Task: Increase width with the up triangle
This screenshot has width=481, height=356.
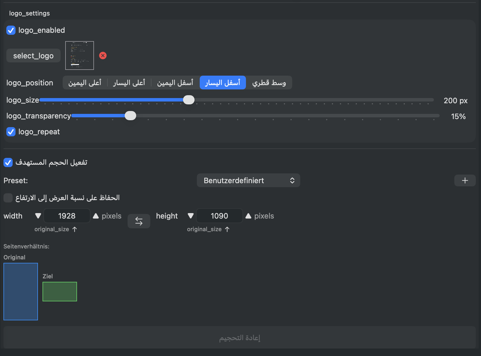Action: click(96, 216)
